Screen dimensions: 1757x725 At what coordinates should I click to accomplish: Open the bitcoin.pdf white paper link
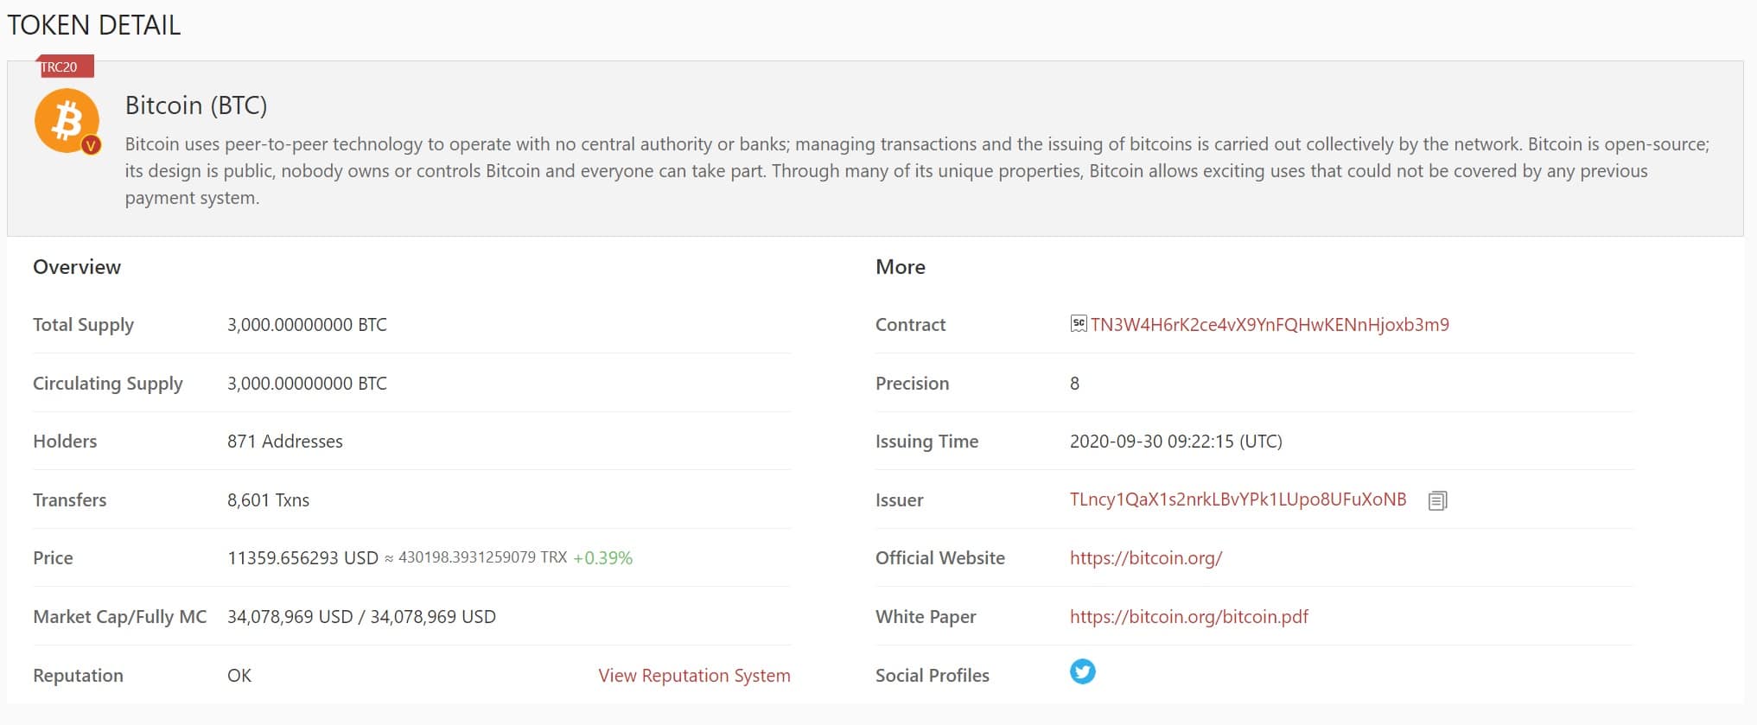point(1189,617)
